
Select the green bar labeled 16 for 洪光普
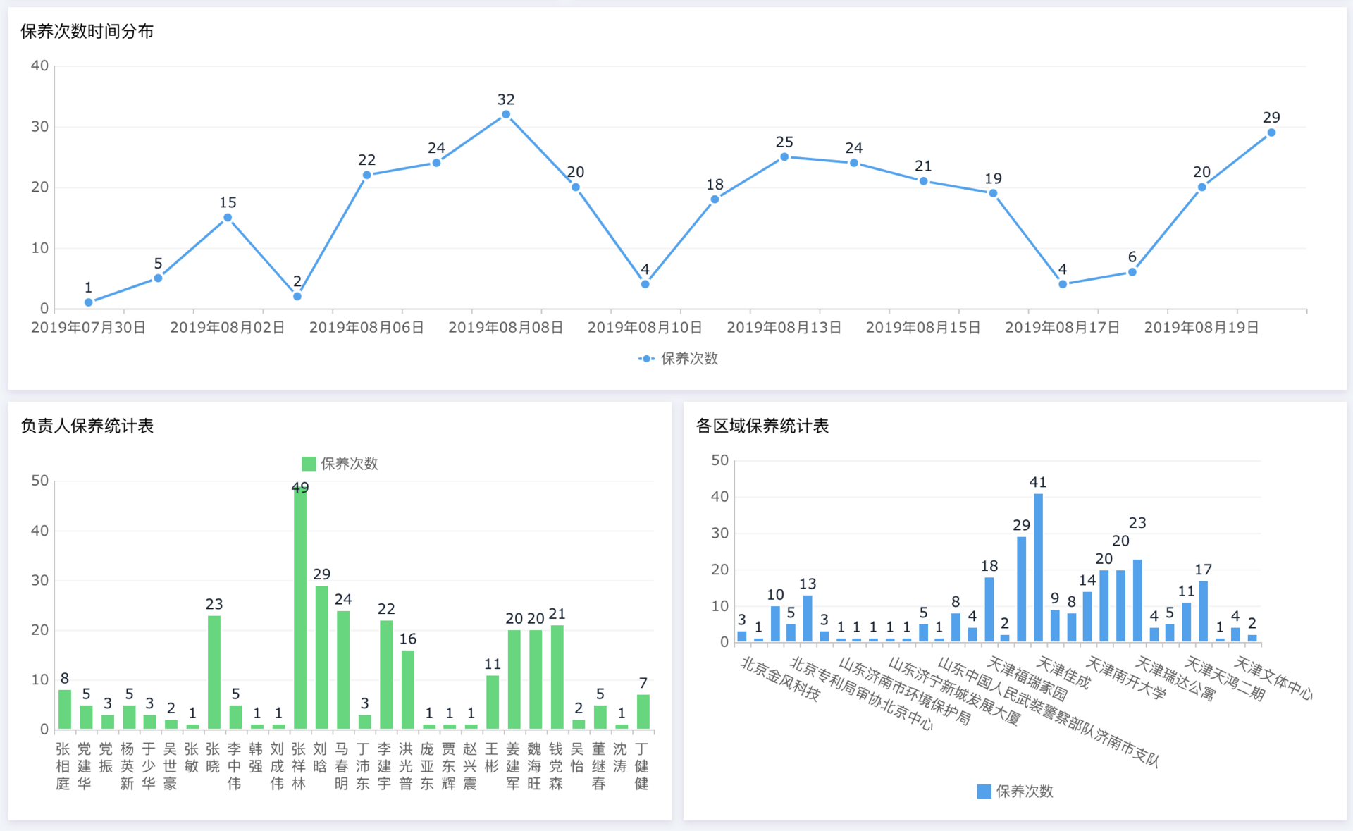click(407, 689)
